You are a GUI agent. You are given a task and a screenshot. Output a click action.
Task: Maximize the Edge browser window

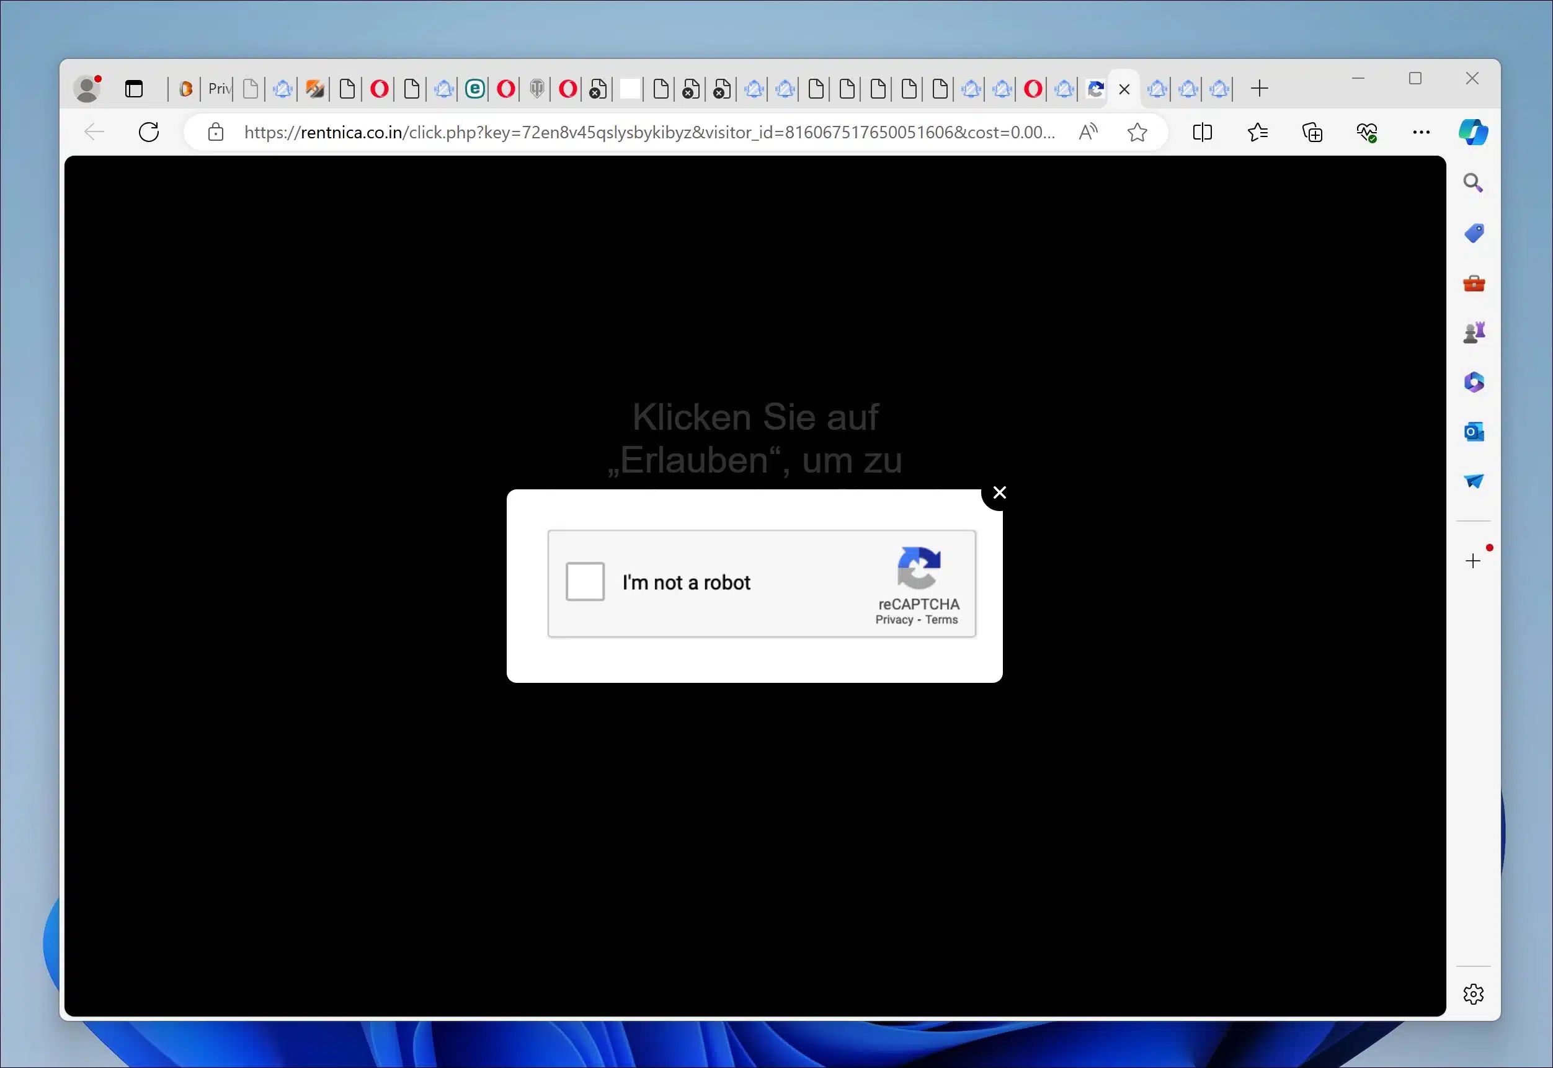pos(1415,78)
